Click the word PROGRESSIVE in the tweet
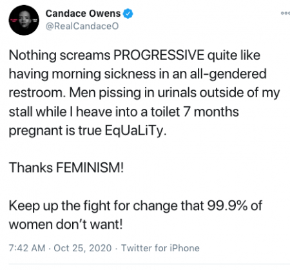 click(x=159, y=55)
